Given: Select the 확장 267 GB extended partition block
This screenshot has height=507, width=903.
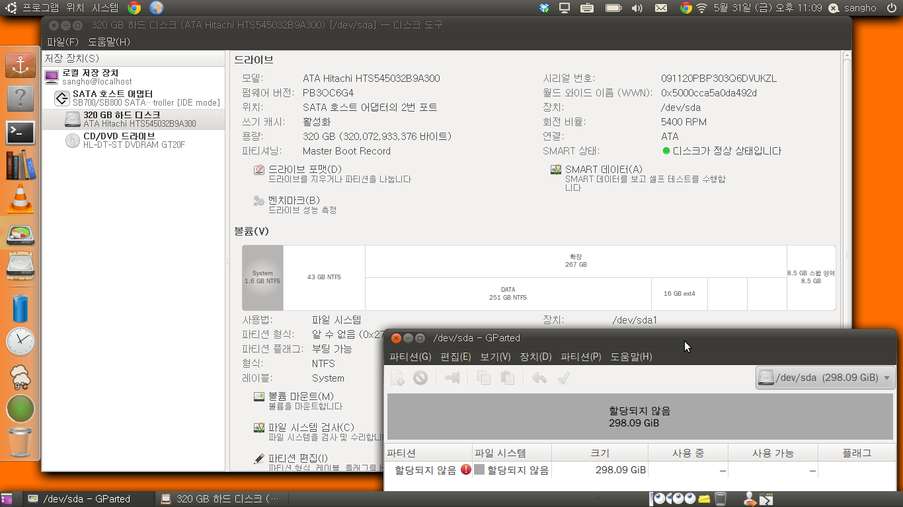Looking at the screenshot, I should pyautogui.click(x=576, y=261).
